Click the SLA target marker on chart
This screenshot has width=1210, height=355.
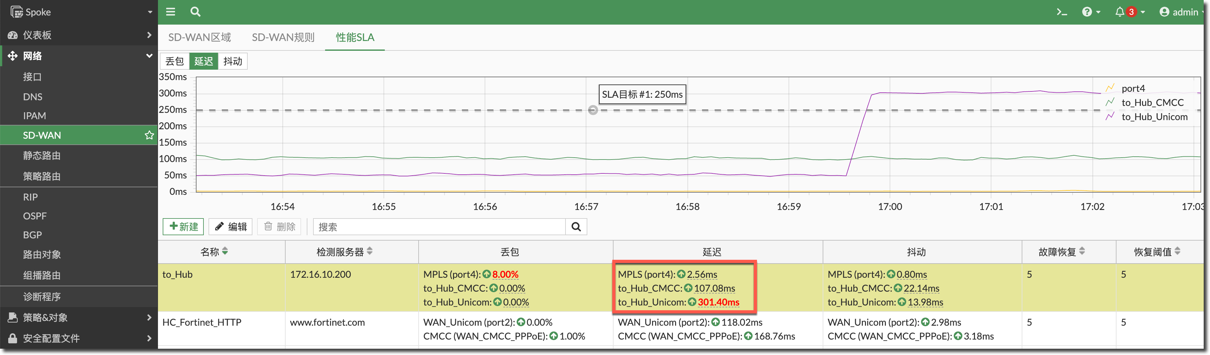[x=593, y=110]
